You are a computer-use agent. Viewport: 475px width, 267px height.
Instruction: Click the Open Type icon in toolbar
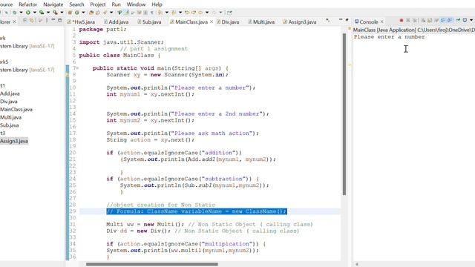(91, 13)
